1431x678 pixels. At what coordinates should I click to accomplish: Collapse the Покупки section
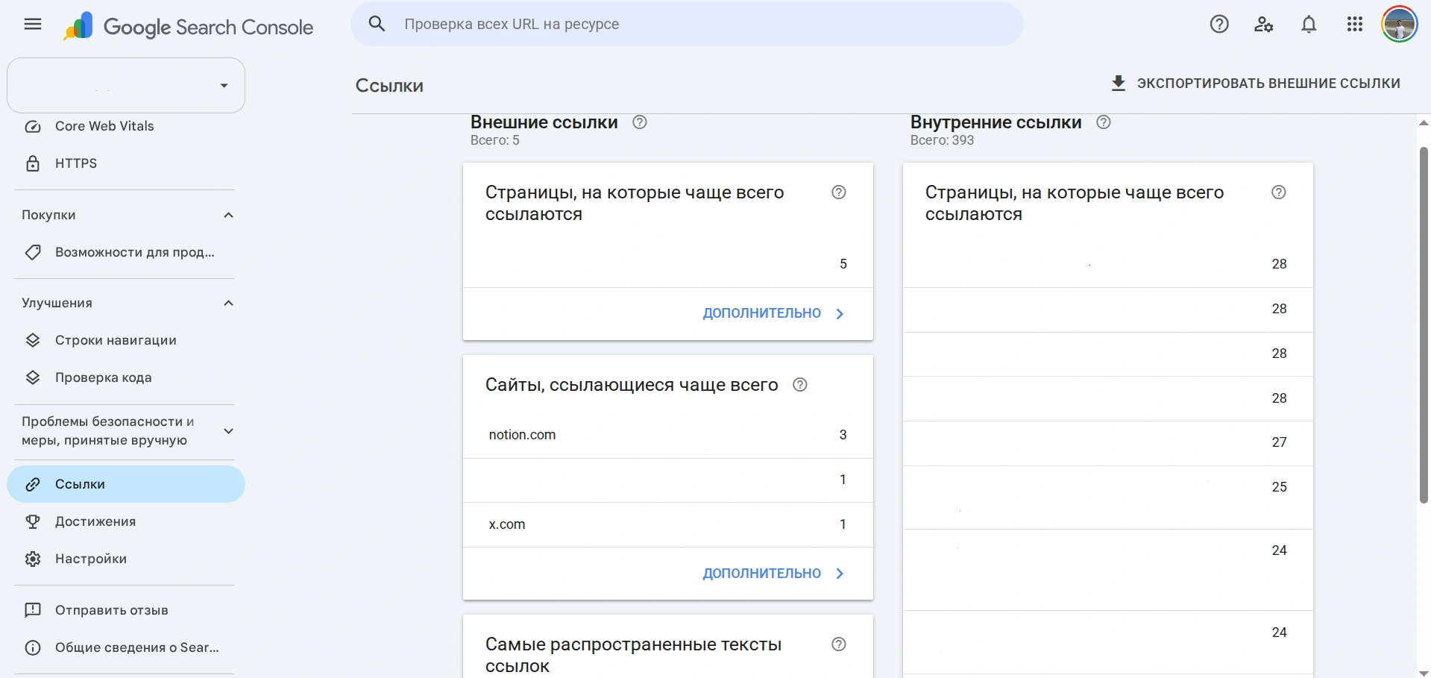pos(228,215)
